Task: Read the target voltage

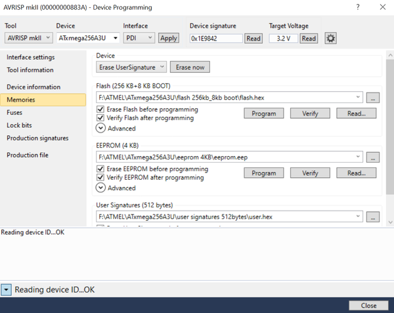Action: [309, 39]
